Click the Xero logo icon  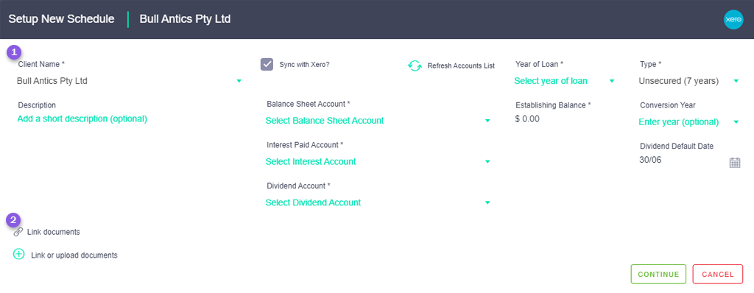click(x=733, y=20)
